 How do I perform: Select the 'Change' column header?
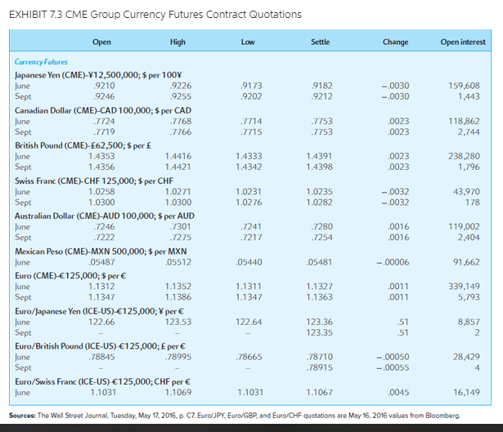[x=396, y=42]
